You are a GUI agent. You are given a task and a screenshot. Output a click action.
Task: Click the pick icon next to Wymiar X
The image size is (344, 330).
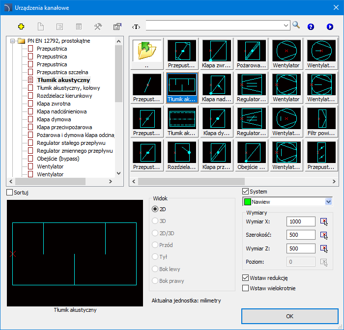point(323,222)
